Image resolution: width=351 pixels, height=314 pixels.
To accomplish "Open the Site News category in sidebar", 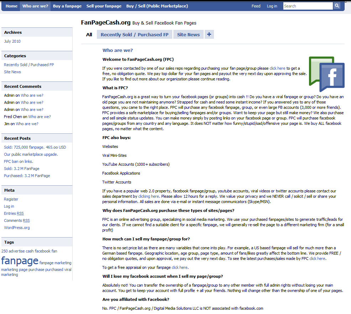I will (12, 72).
